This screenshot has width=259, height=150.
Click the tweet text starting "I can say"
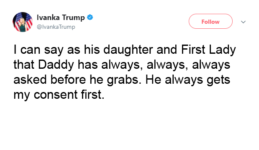point(125,72)
